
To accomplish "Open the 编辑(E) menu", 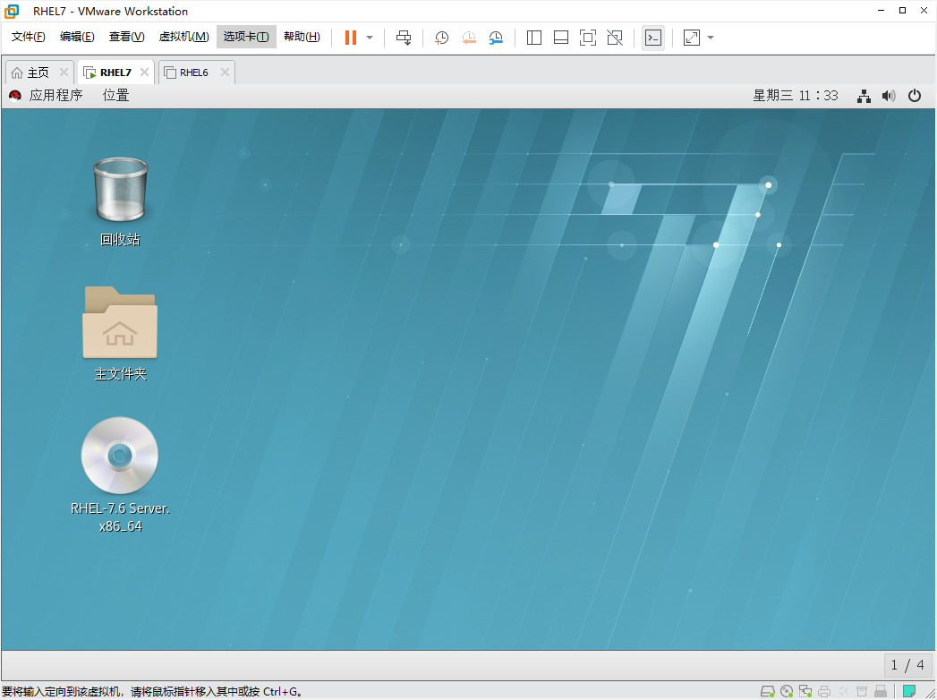I will pyautogui.click(x=77, y=37).
